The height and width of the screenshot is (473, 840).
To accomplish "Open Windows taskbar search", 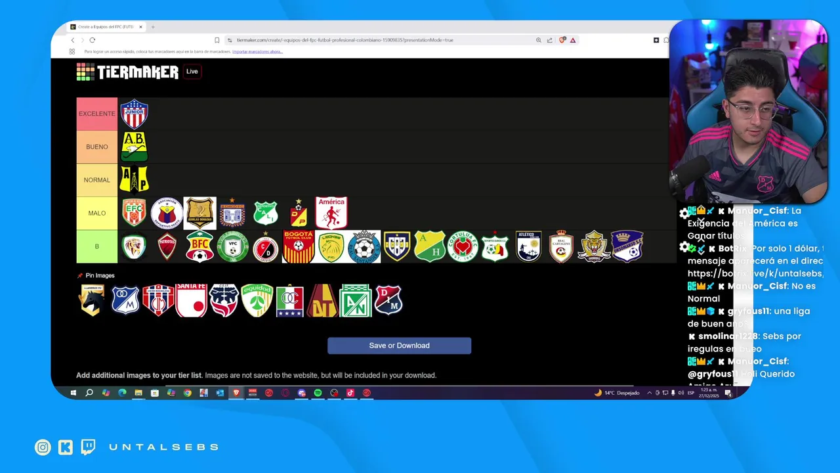I will [89, 393].
